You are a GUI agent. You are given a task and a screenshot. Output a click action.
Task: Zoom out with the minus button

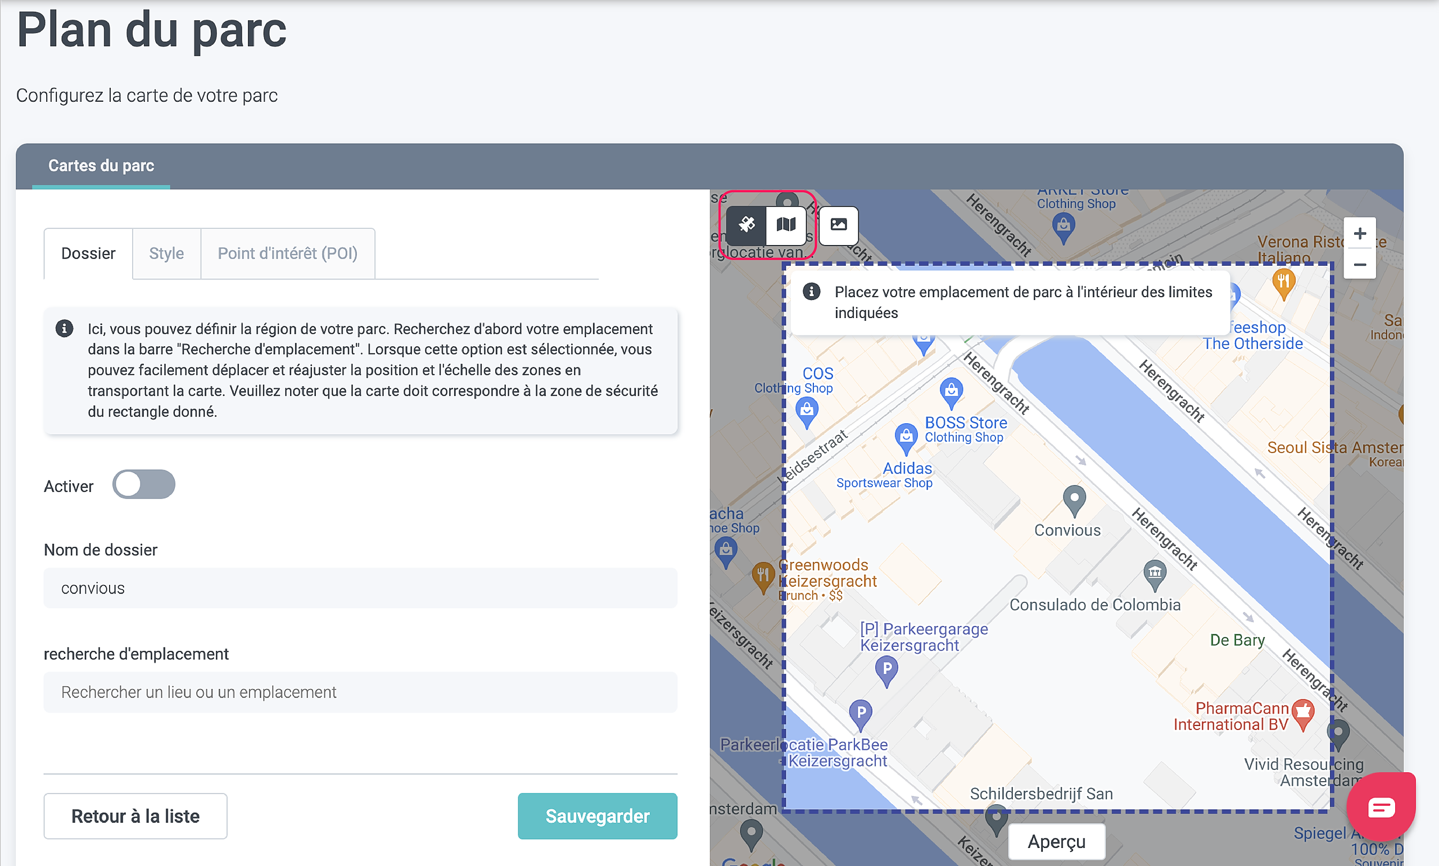[1359, 265]
